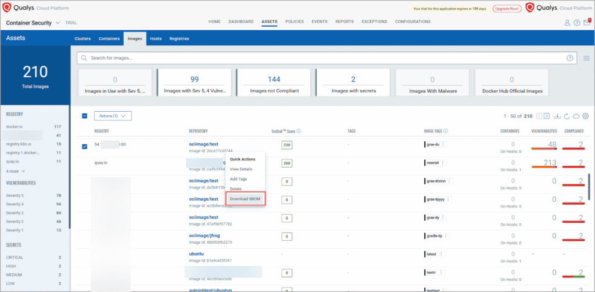The image size is (595, 292).
Task: Open more options beside grae-dyyyy tag
Action: coord(448,199)
